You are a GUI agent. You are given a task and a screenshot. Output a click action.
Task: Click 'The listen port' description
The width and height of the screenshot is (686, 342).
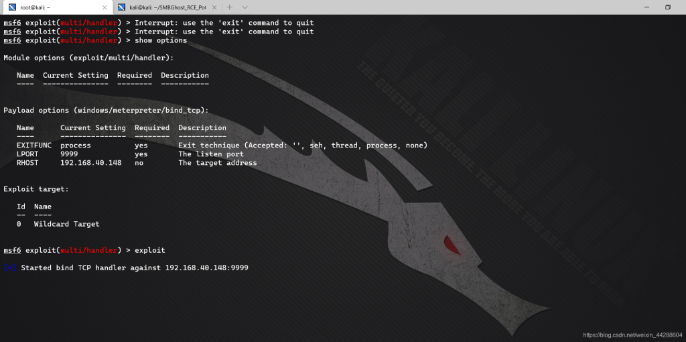click(x=211, y=154)
